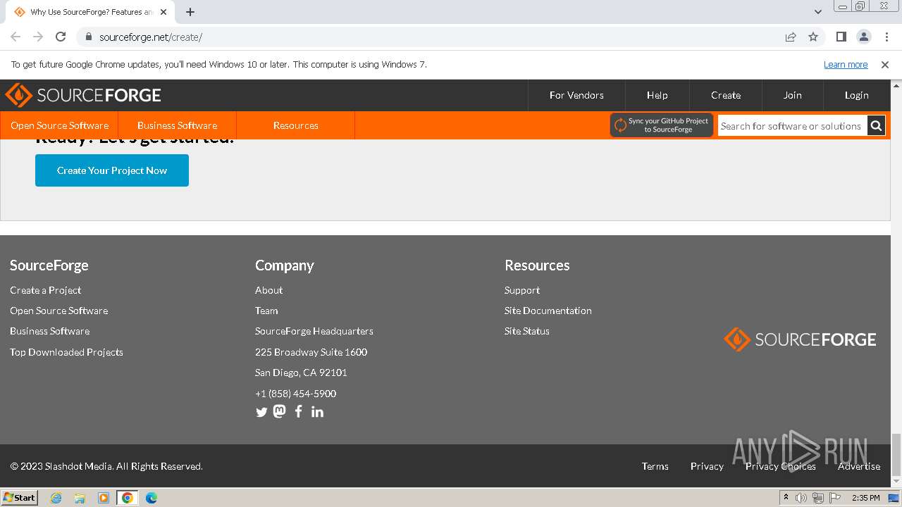The image size is (902, 507).
Task: Click the volume speaker tray icon
Action: click(801, 498)
